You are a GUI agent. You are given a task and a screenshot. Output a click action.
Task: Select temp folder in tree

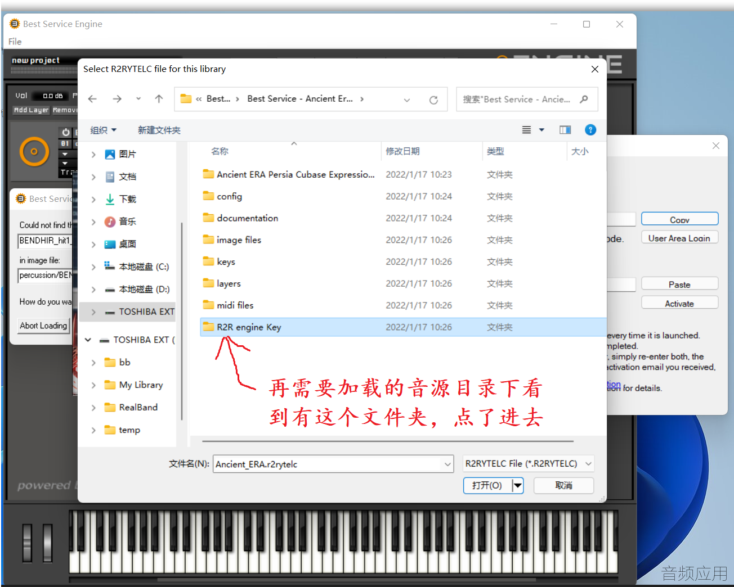(122, 430)
